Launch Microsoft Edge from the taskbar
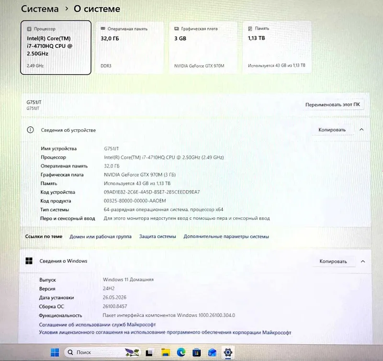 [x=181, y=352]
